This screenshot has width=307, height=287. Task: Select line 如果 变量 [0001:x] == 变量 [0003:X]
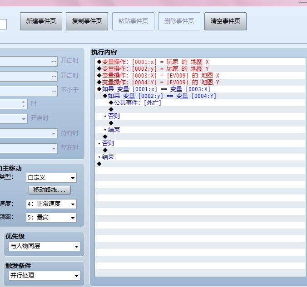200,89
